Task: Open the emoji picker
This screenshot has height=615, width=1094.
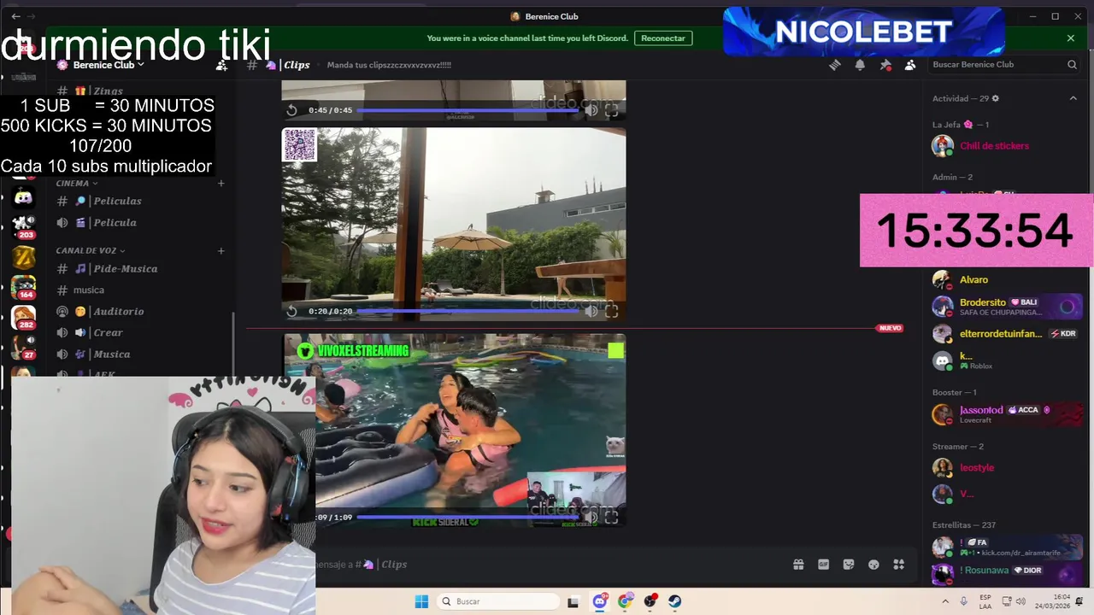Action: [873, 565]
